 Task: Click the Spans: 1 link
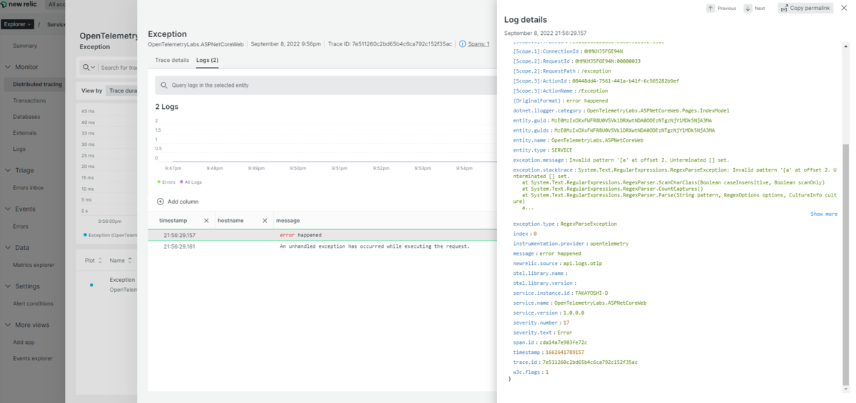pos(478,44)
